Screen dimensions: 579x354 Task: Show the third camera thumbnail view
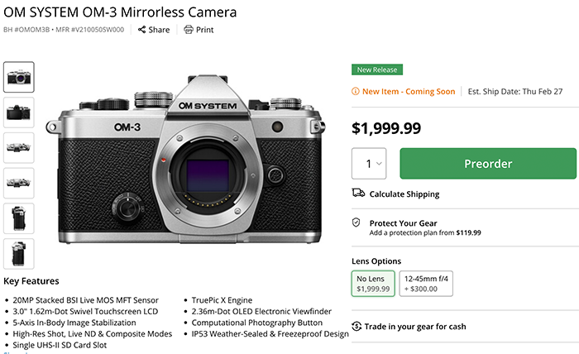[19, 147]
